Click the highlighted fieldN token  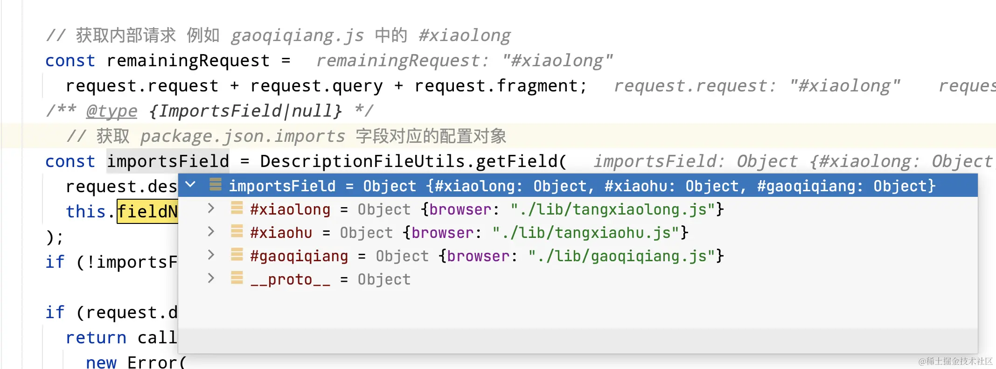(147, 212)
